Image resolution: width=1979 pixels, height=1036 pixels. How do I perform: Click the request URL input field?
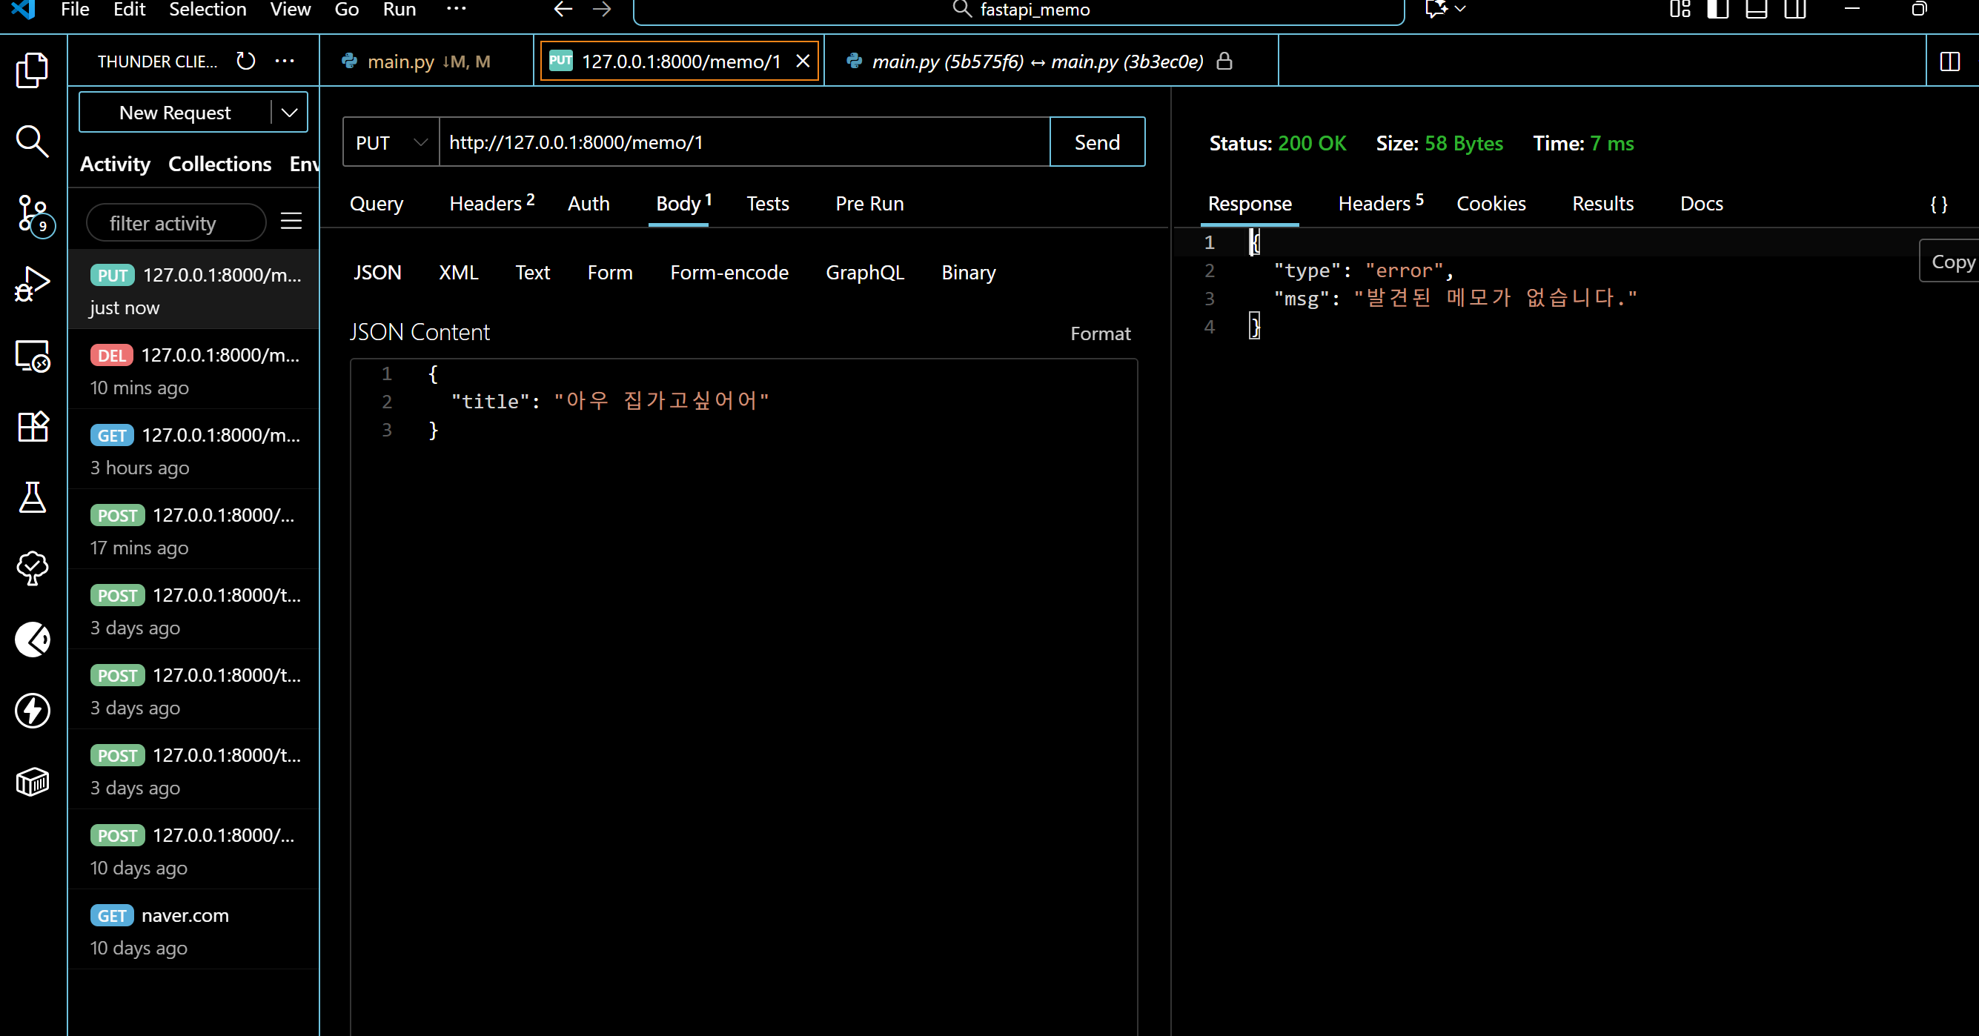[743, 142]
